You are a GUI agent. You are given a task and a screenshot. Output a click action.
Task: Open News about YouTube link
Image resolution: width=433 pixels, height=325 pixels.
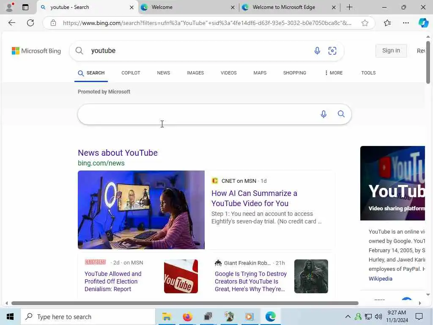point(118,153)
